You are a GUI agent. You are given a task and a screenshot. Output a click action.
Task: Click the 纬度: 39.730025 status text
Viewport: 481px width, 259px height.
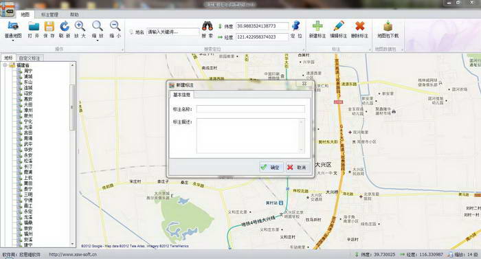coord(378,255)
